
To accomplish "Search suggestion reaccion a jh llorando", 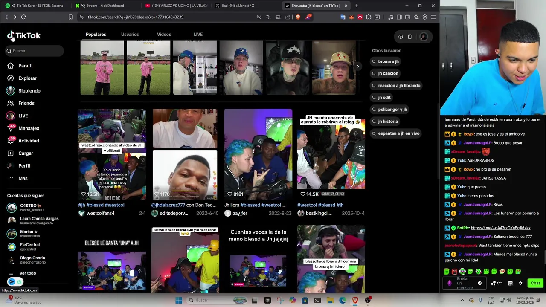I will (396, 85).
